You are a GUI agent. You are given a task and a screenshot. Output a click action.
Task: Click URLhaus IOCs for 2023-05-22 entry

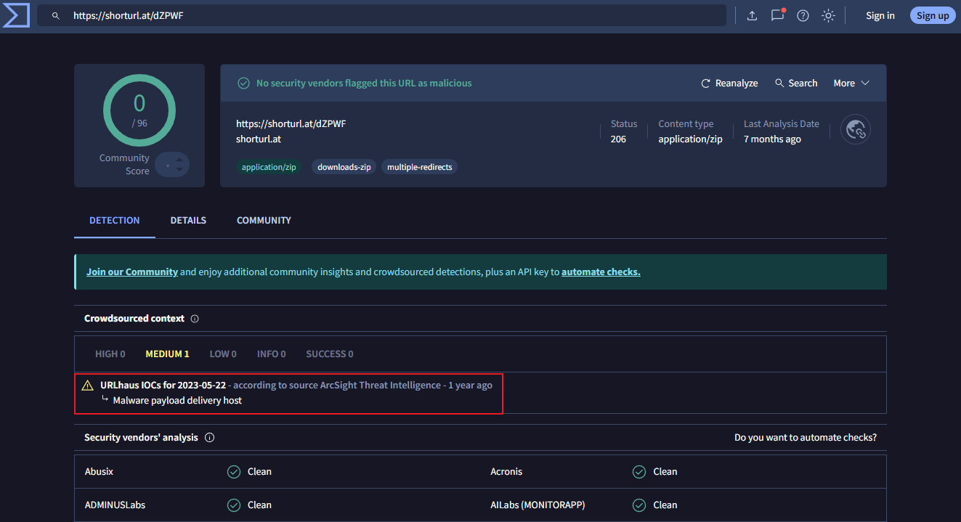point(163,386)
